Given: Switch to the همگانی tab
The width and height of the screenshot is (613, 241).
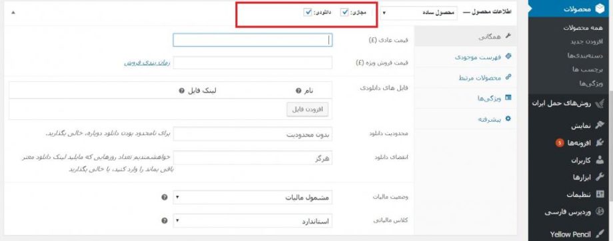Looking at the screenshot, I should coord(465,37).
